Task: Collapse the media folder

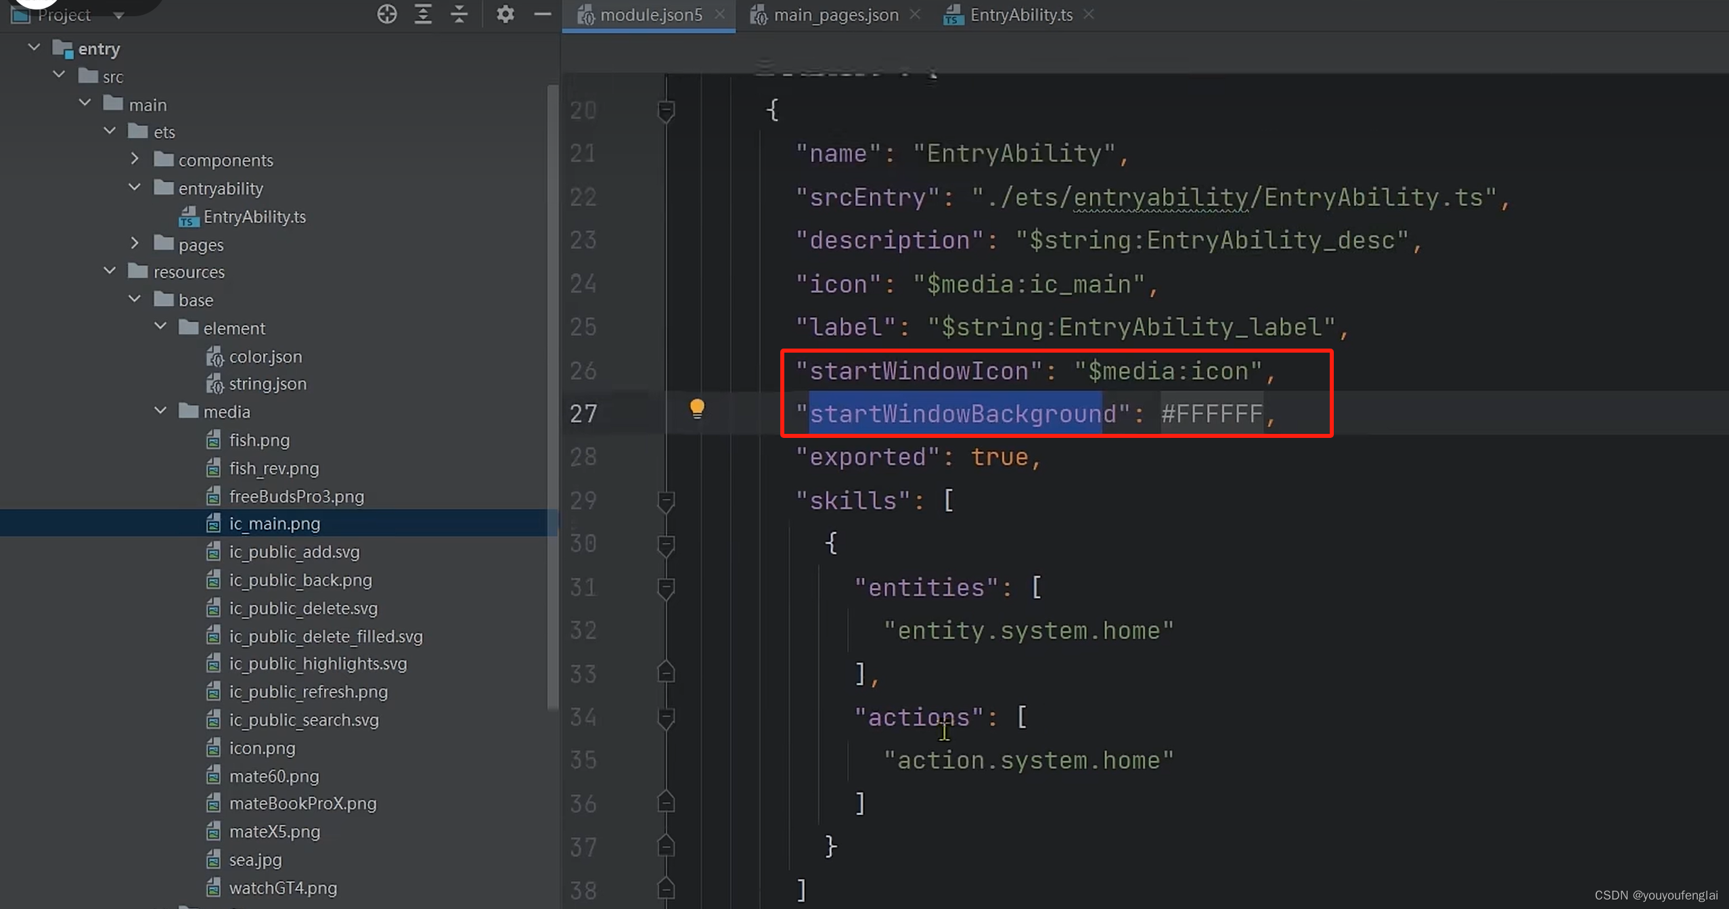Action: click(160, 411)
